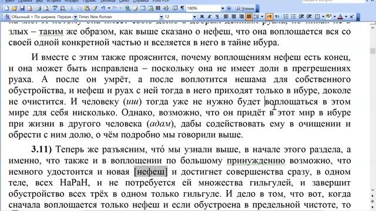The height and width of the screenshot is (211, 376).
Task: Open the zoom 180% dropdown arrow
Action: point(223,8)
